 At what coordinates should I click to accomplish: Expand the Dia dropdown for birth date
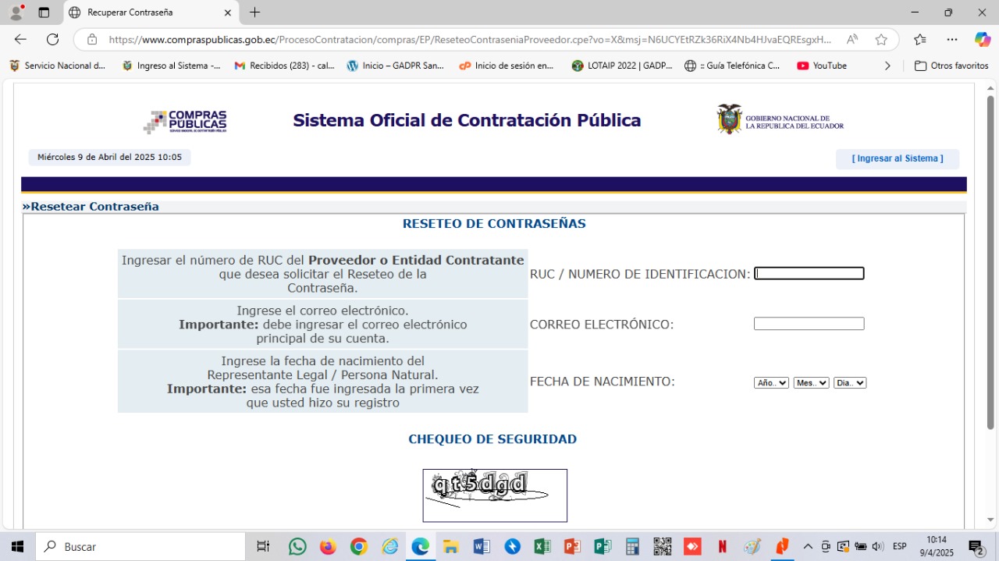coord(850,383)
